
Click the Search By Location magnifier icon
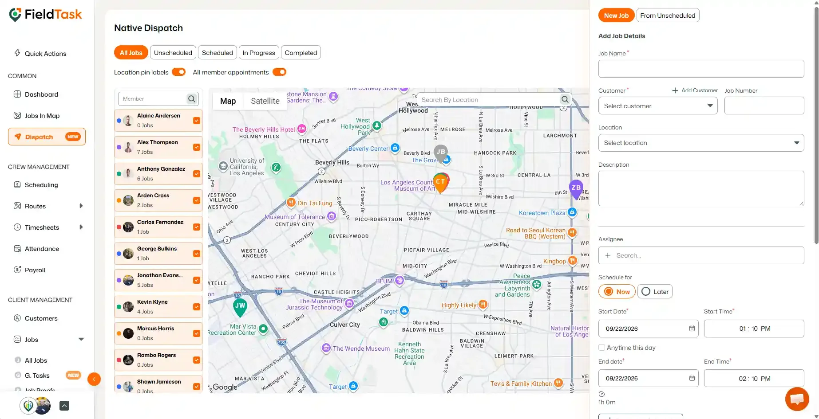coord(565,100)
